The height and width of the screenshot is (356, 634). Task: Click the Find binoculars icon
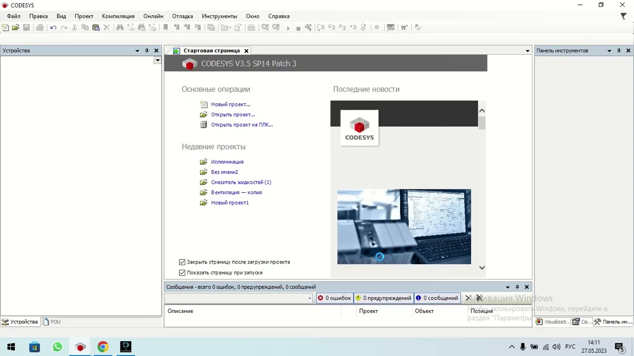coord(120,28)
